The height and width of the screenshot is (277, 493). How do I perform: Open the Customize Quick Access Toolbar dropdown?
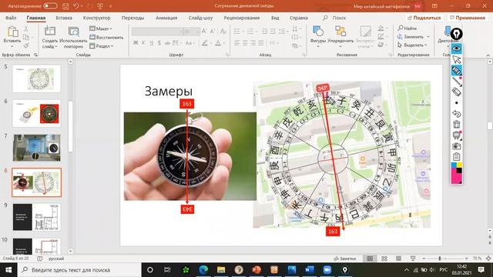[111, 6]
